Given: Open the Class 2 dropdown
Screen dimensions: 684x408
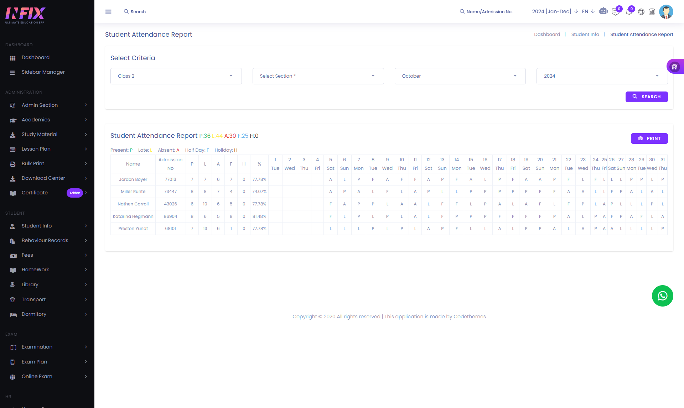Looking at the screenshot, I should [176, 76].
